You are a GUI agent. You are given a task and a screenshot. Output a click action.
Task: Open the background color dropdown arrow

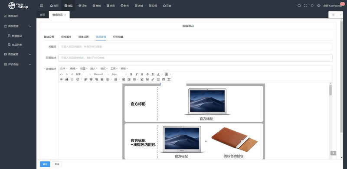(170, 75)
